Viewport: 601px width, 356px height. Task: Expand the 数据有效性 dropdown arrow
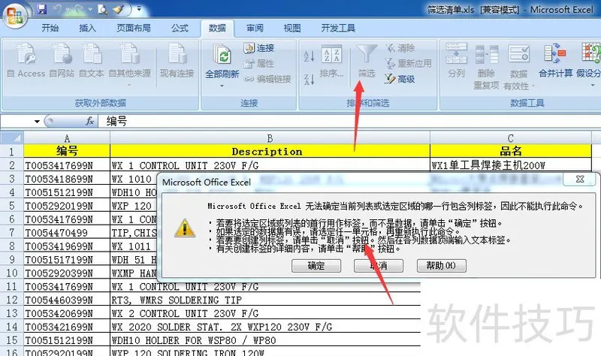click(533, 86)
